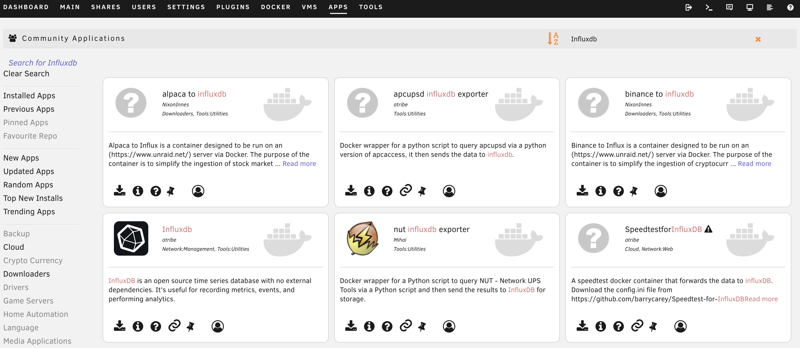
Task: Pin the Influxdb app
Action: tap(190, 326)
